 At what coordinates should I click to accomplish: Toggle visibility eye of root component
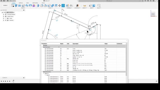(4, 12)
